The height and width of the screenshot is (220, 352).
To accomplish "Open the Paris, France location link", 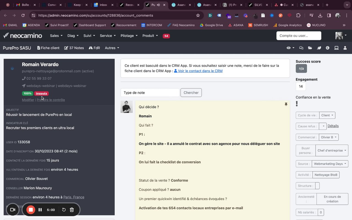I will click(74, 197).
